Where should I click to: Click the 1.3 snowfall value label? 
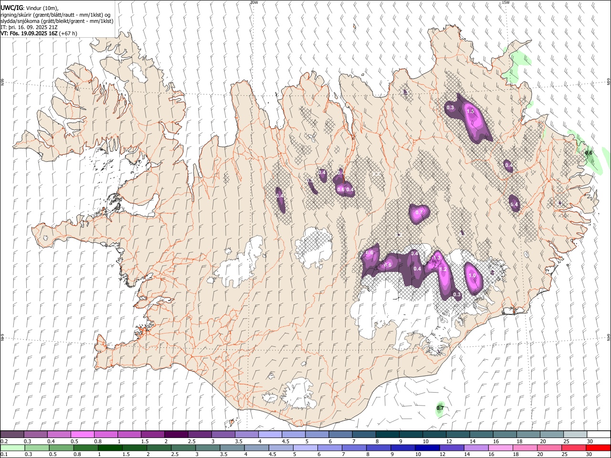tap(436, 258)
